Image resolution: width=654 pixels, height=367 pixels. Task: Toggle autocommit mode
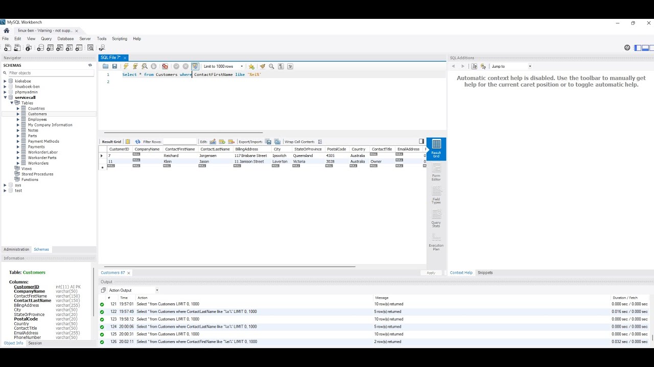click(195, 66)
